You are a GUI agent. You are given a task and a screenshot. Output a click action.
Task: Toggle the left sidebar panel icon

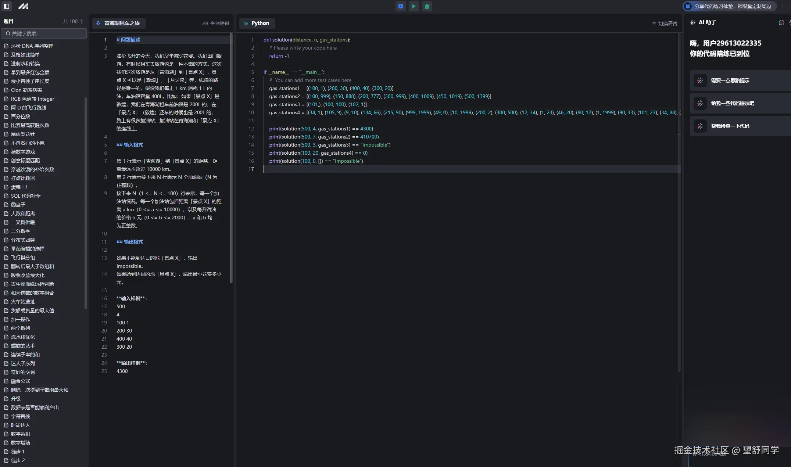pos(7,6)
